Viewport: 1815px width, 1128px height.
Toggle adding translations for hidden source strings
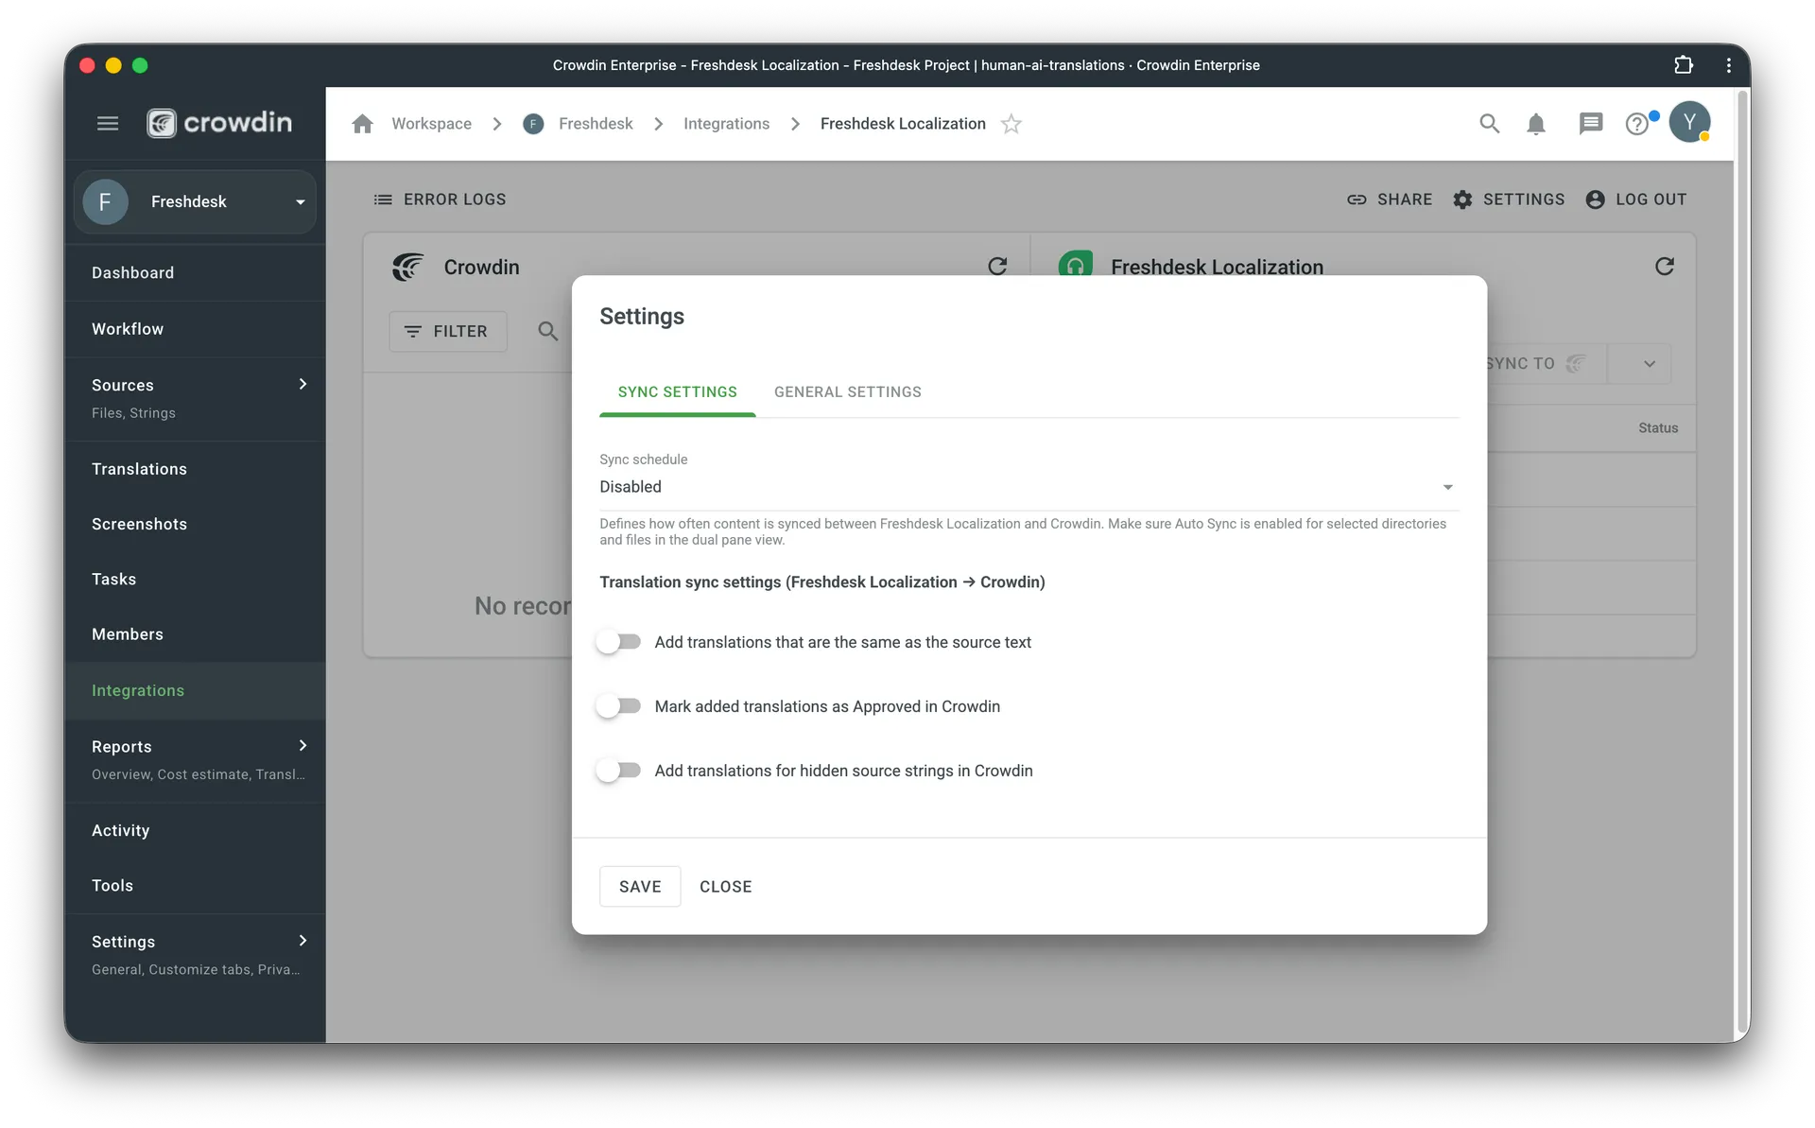click(619, 770)
